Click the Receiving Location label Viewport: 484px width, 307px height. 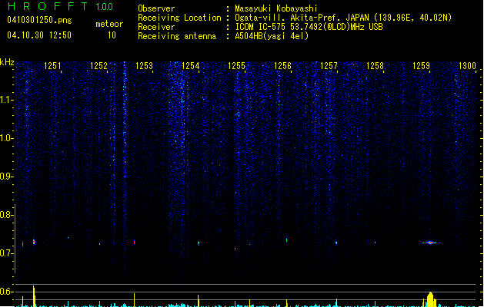[x=179, y=18]
